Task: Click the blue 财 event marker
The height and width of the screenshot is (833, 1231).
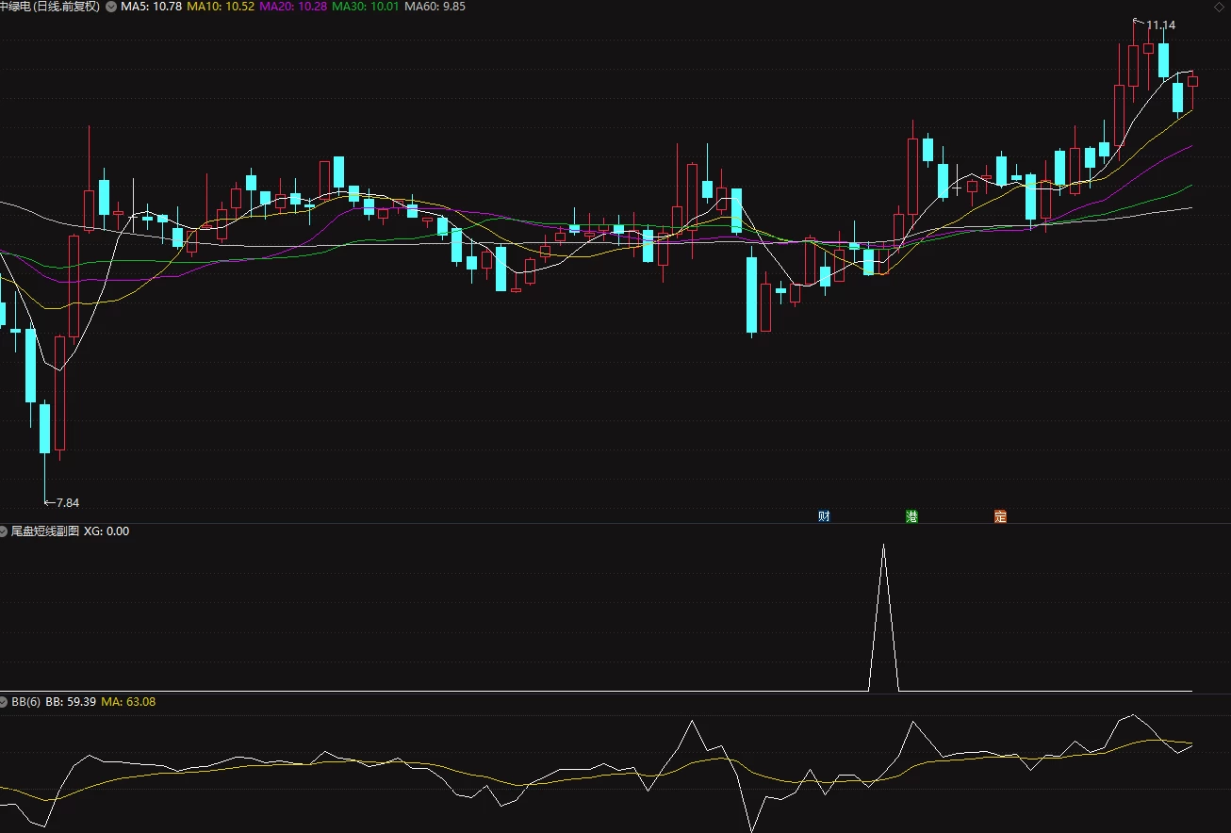Action: tap(824, 516)
